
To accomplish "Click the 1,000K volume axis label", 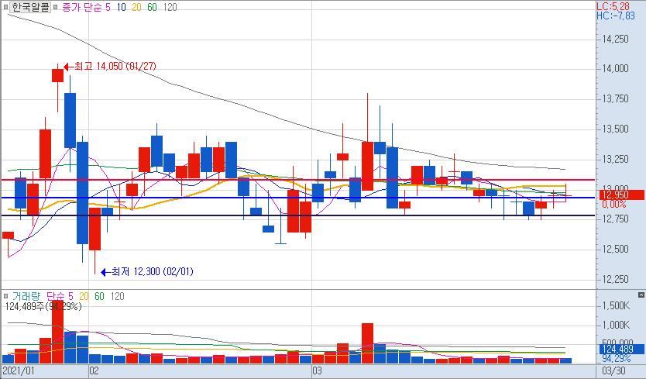I will point(617,325).
